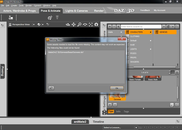The image size is (182, 130).
Task: Reset the viewport camera with arrow icon
Action: (x=96, y=24)
